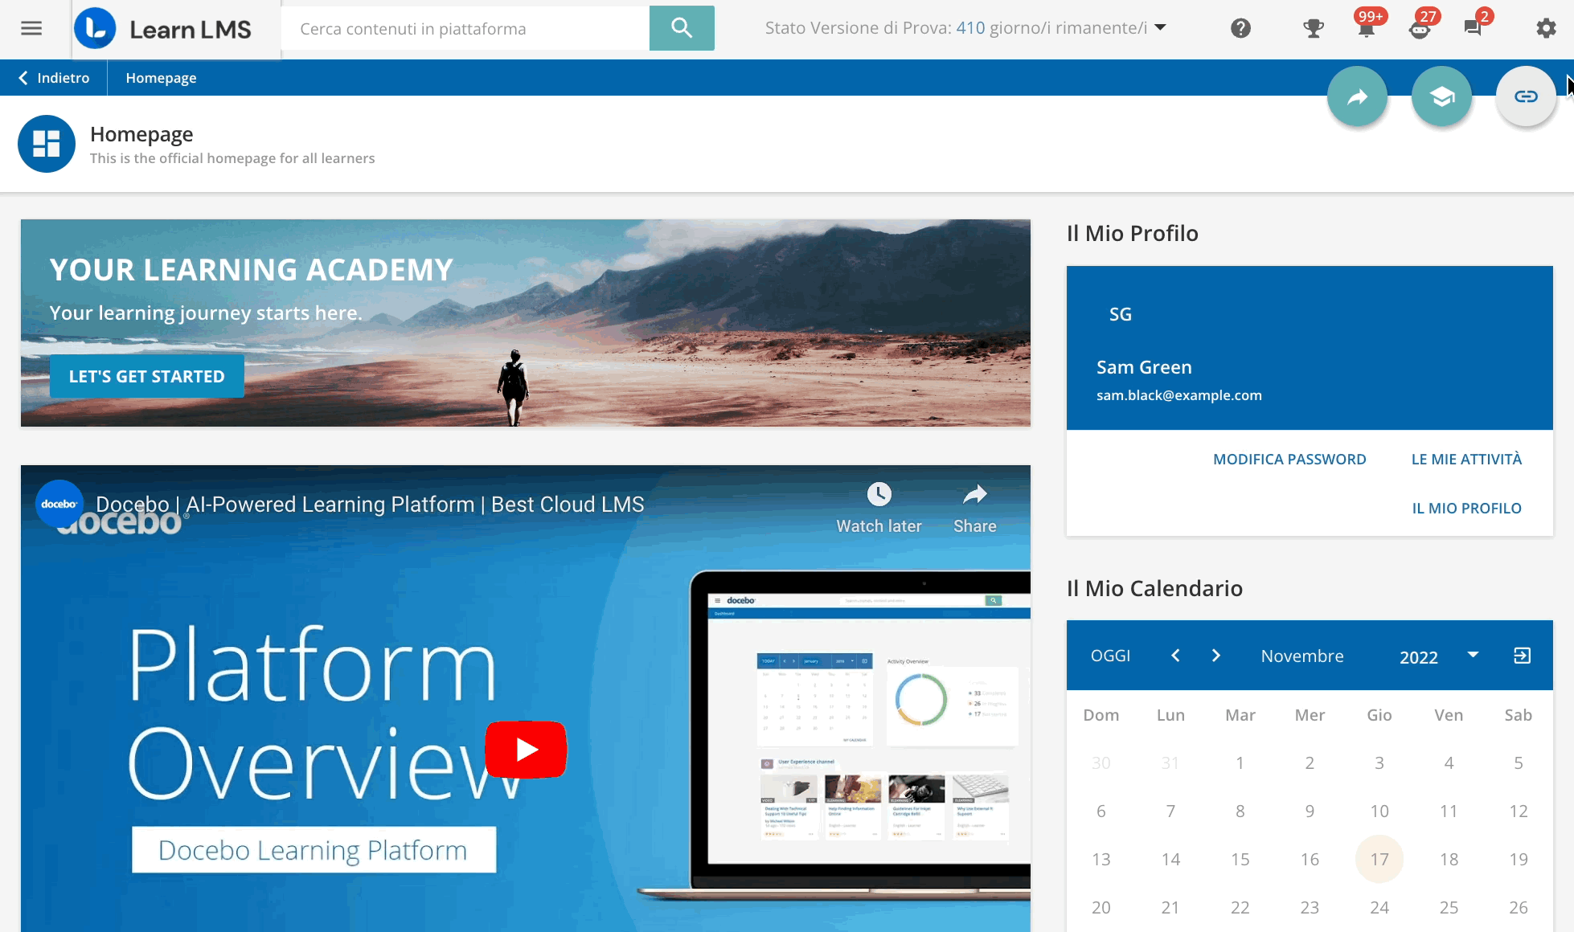
Task: Open LE MIE ATTIVITÀ link
Action: pos(1466,460)
